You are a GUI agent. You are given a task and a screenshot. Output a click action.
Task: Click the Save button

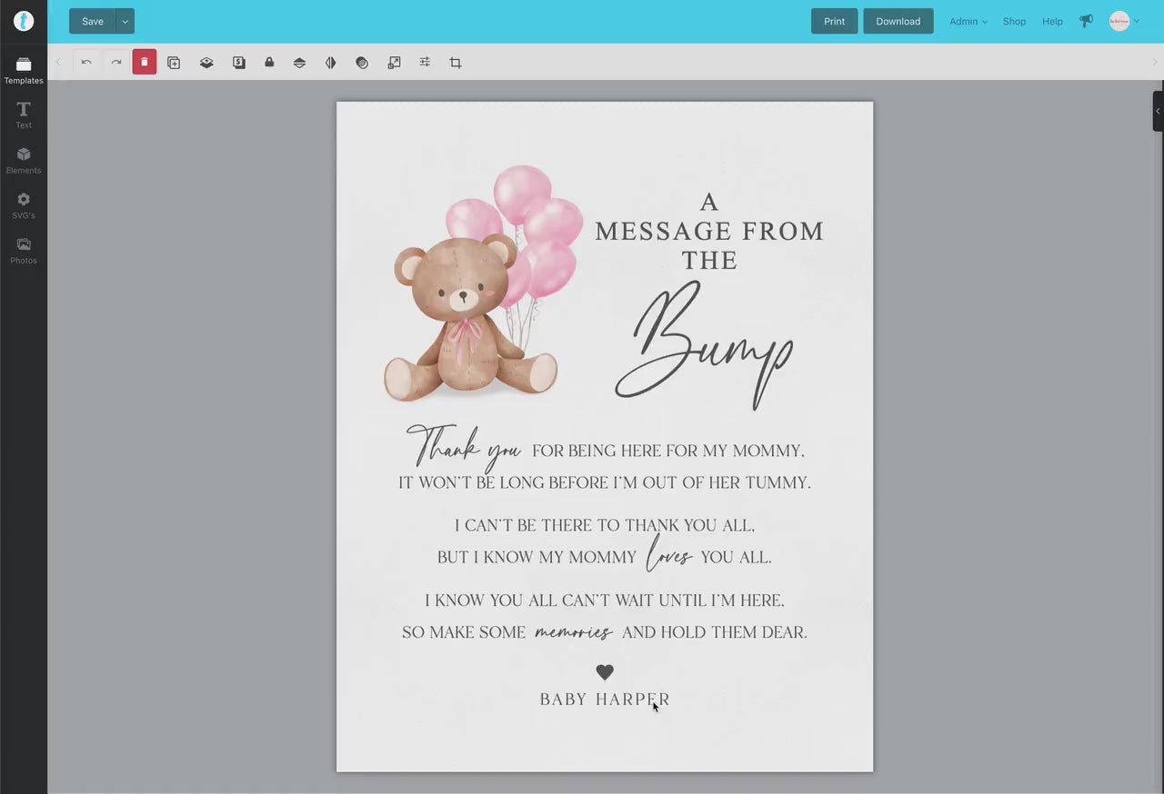[x=93, y=21]
